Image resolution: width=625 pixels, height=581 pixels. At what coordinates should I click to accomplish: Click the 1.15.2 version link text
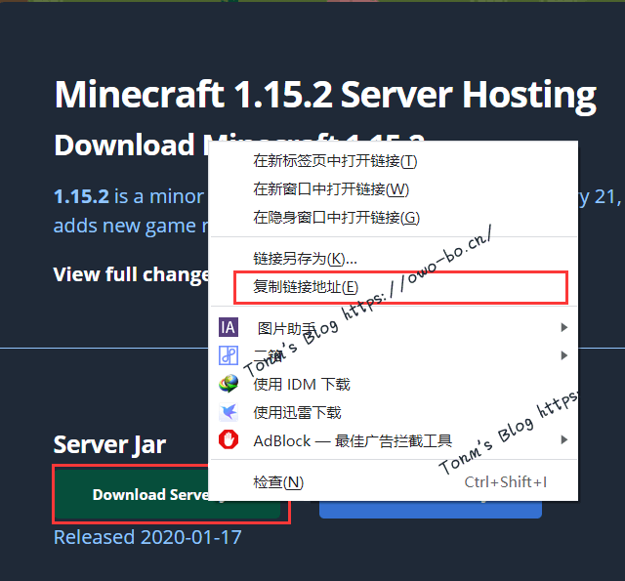point(81,196)
